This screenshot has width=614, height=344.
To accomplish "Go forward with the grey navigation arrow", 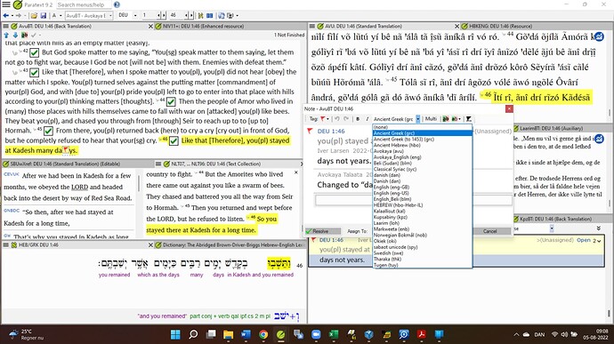I will pyautogui.click(x=19, y=16).
